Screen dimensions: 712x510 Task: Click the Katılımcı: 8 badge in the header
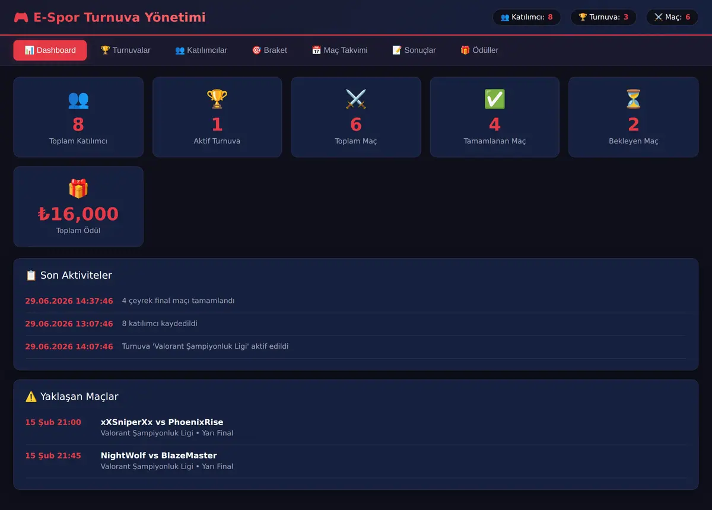[x=527, y=17]
